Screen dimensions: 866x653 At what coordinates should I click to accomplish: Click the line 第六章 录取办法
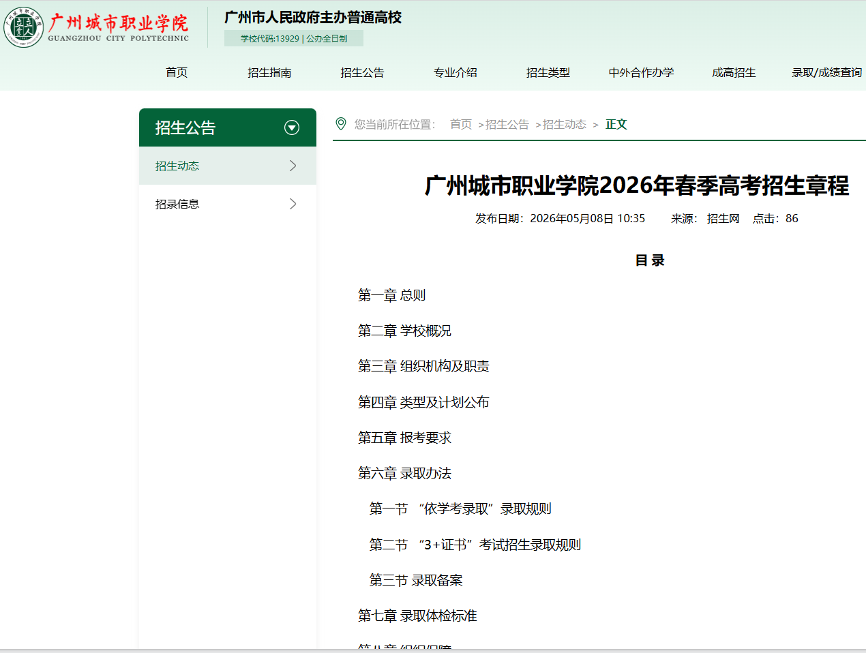point(404,473)
